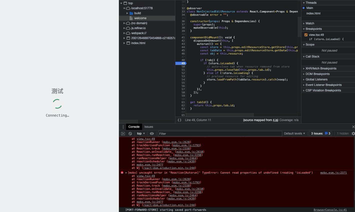355x212 pixels.
Task: Toggle pretty print with the braces icon
Action: click(179, 120)
